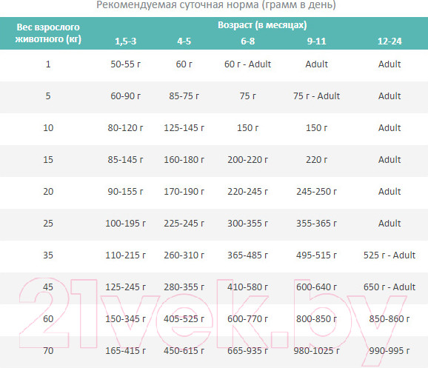This screenshot has height=368, width=428.
Task: Click the table title 'Рекомендуемая суточная норма'
Action: tap(178, 4)
